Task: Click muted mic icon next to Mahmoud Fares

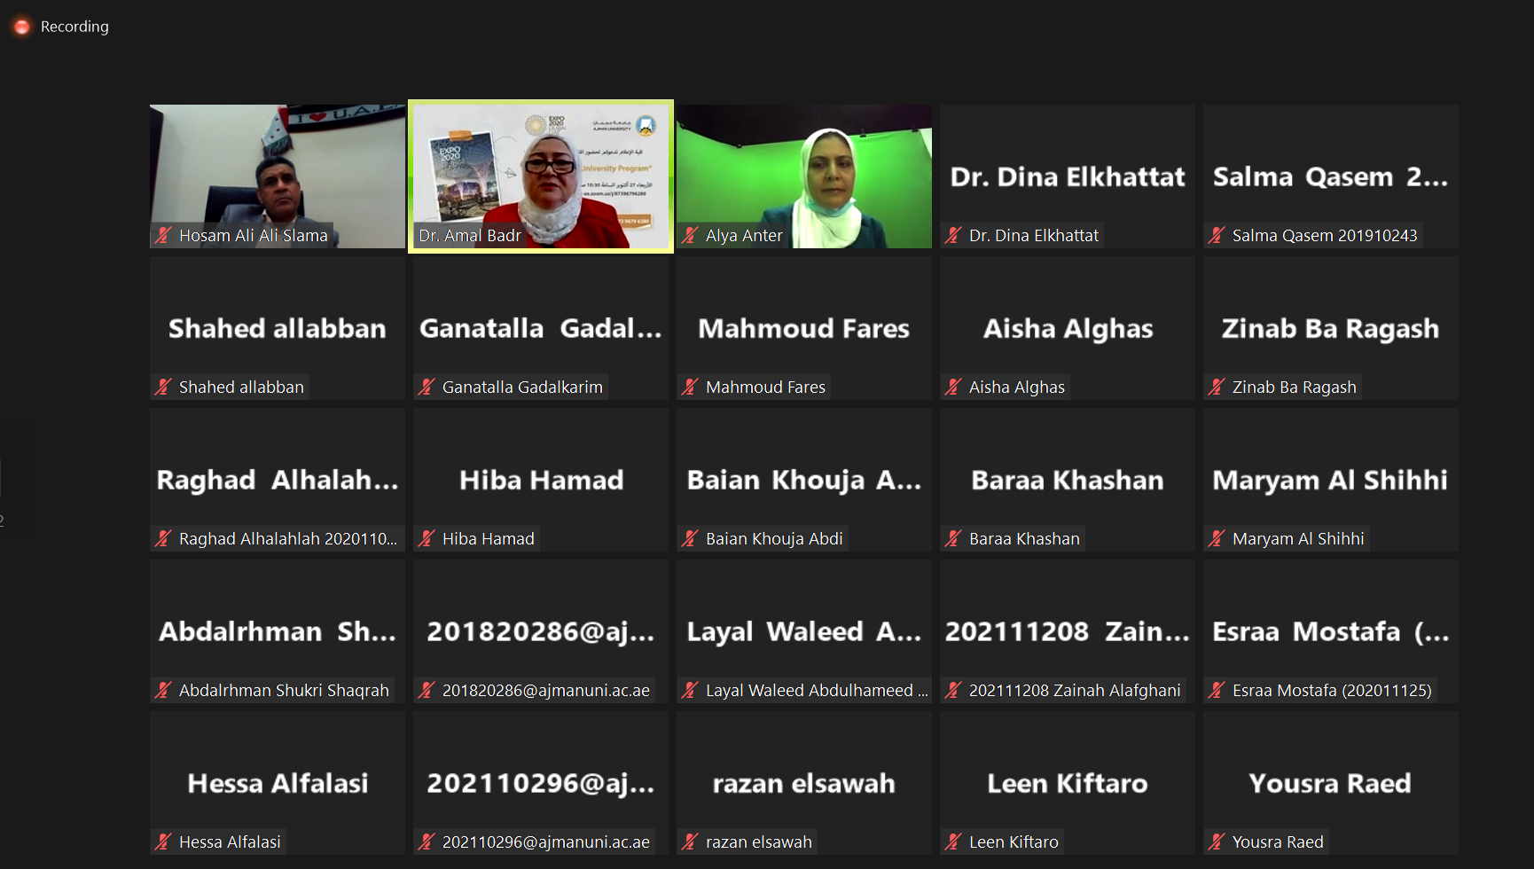Action: 690,387
